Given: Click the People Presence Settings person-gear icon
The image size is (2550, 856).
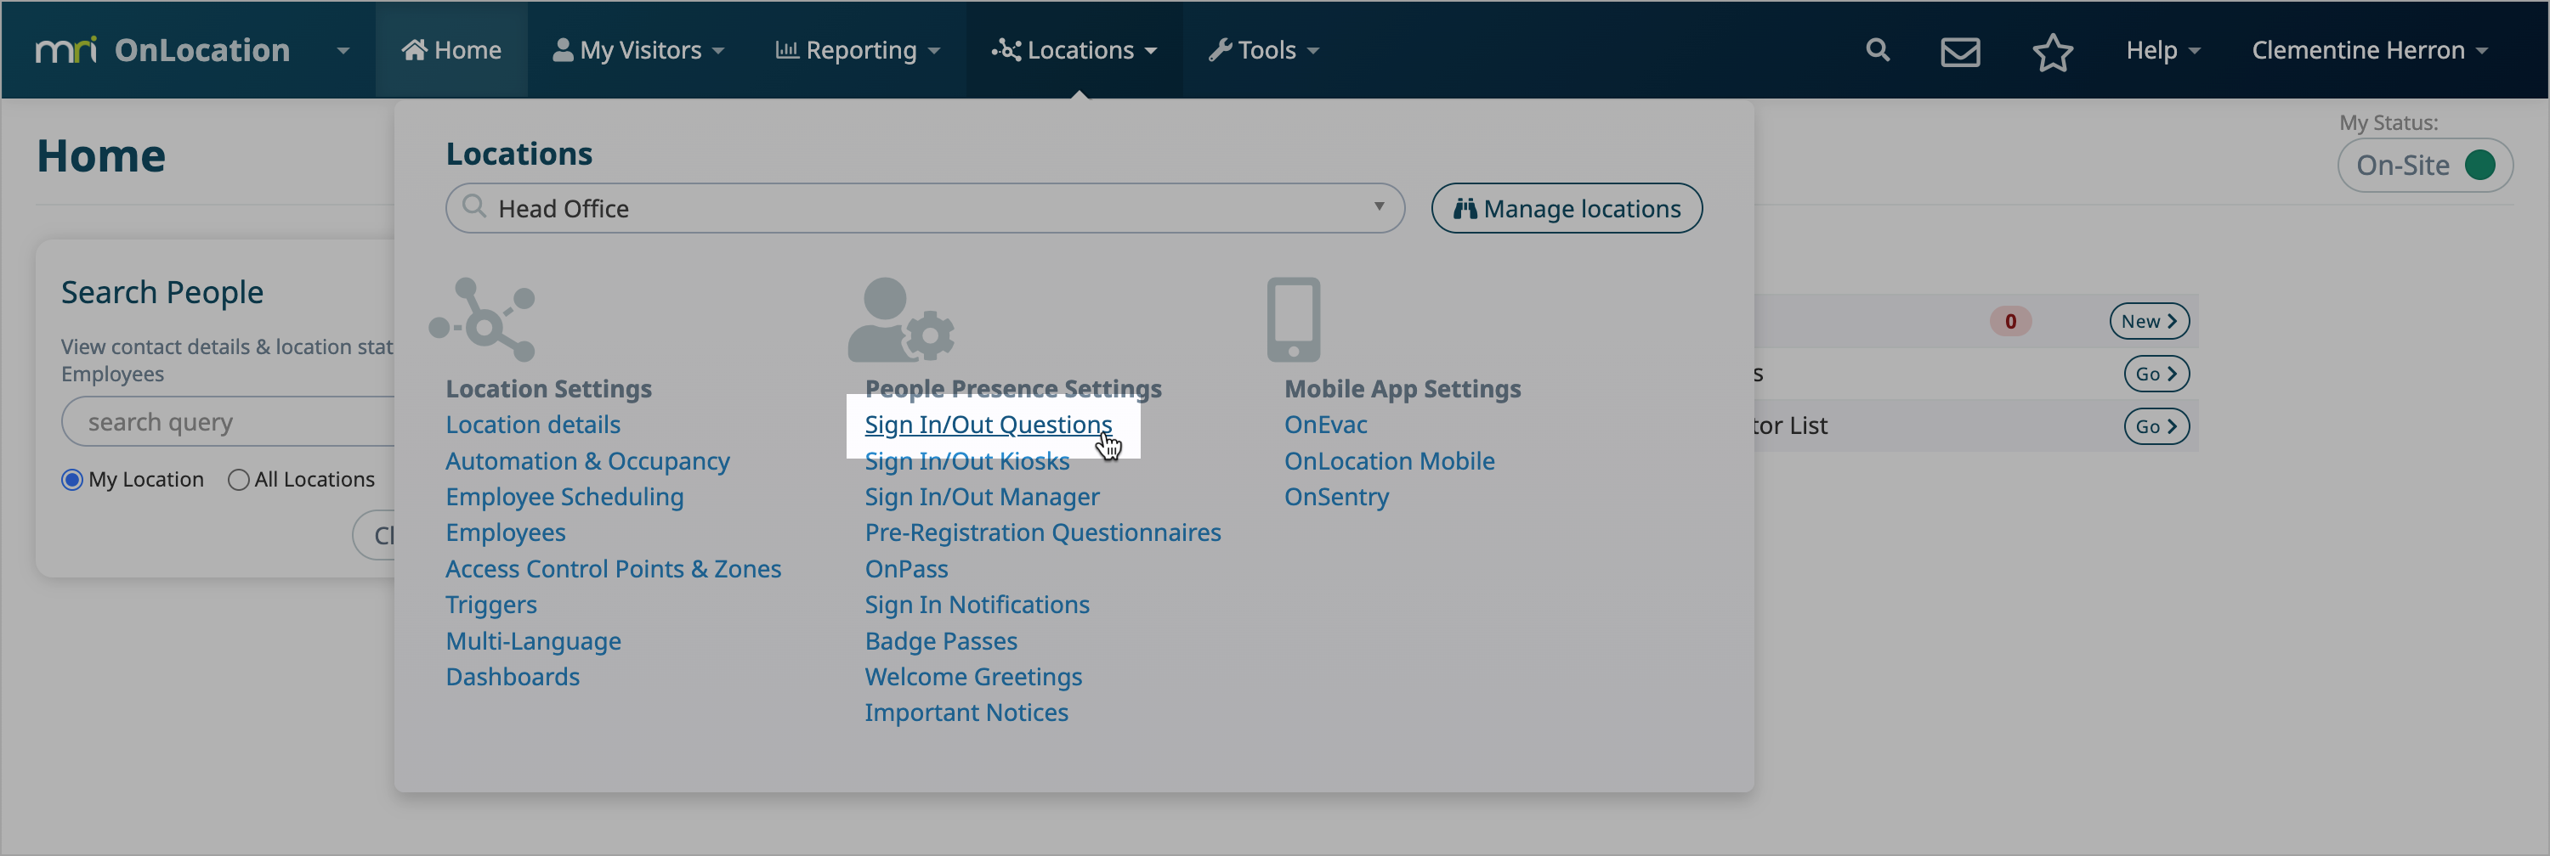Looking at the screenshot, I should (901, 319).
